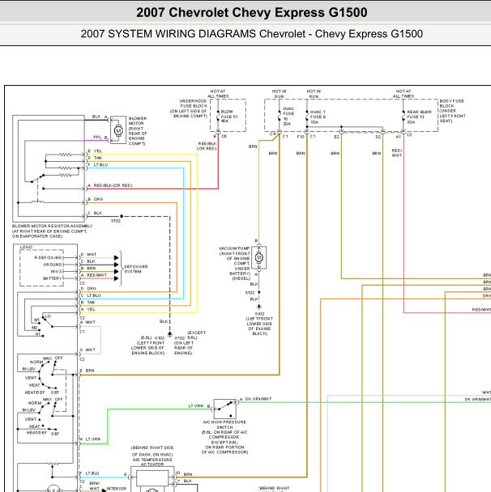
Task: Click the C4 connector label on the body fuse block
Action: coord(273,134)
